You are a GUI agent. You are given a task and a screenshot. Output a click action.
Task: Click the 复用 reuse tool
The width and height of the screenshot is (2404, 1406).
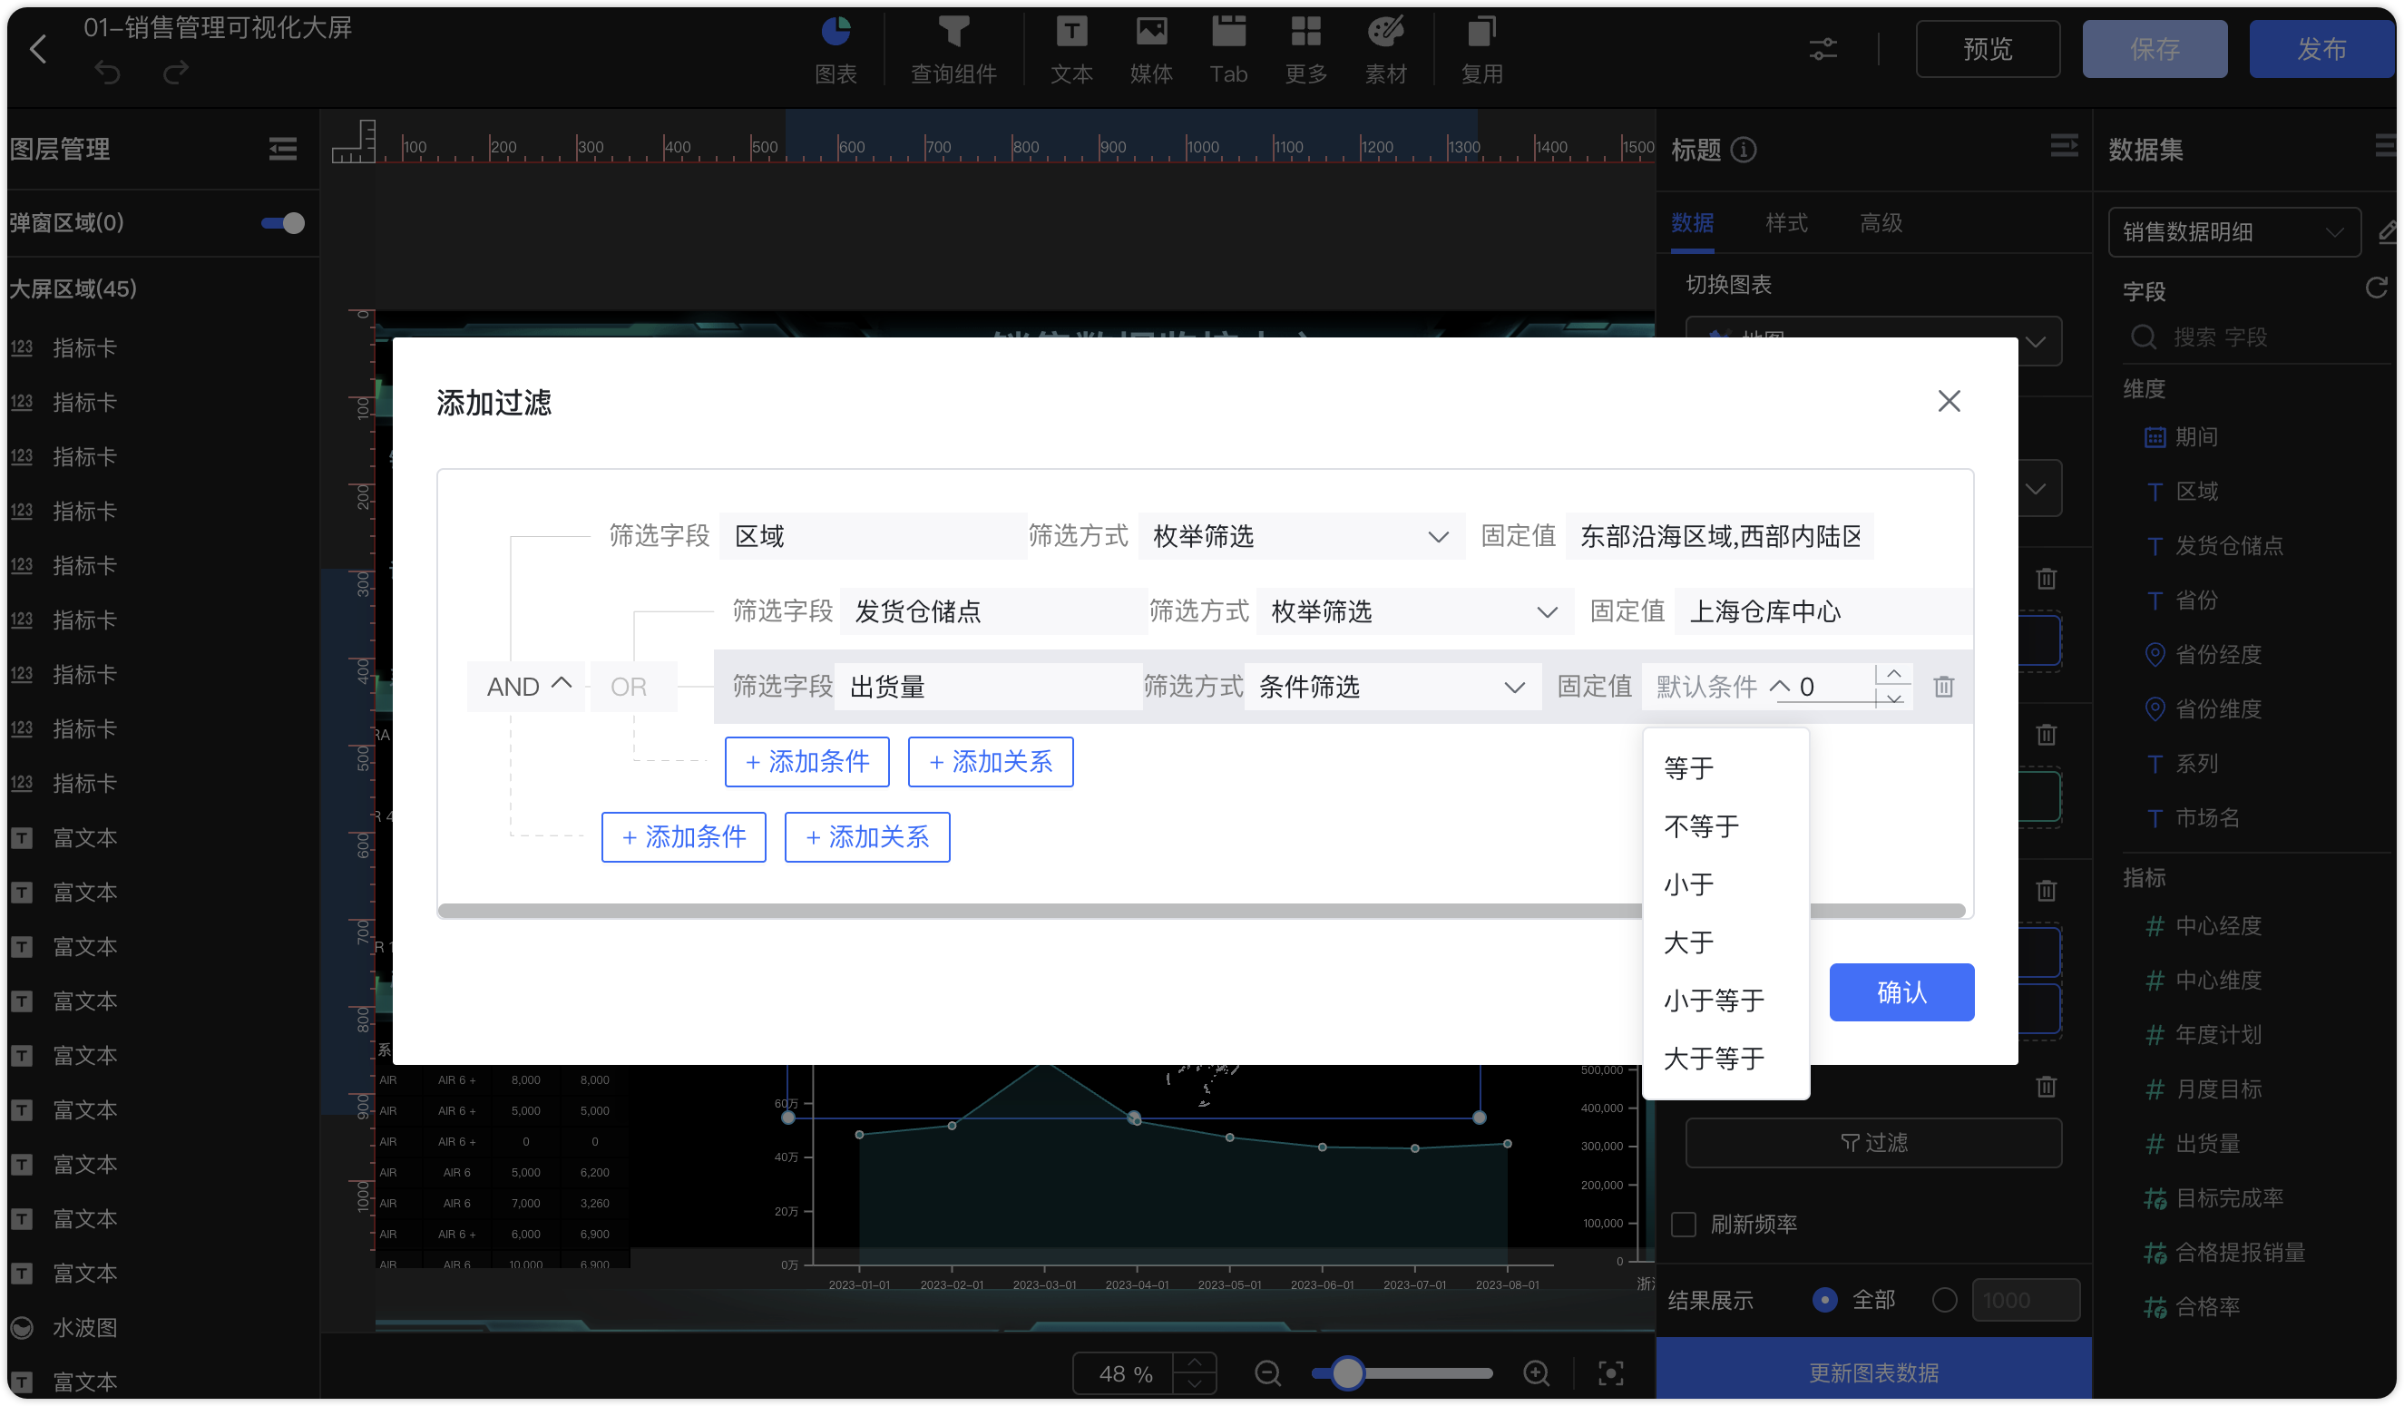[1481, 50]
